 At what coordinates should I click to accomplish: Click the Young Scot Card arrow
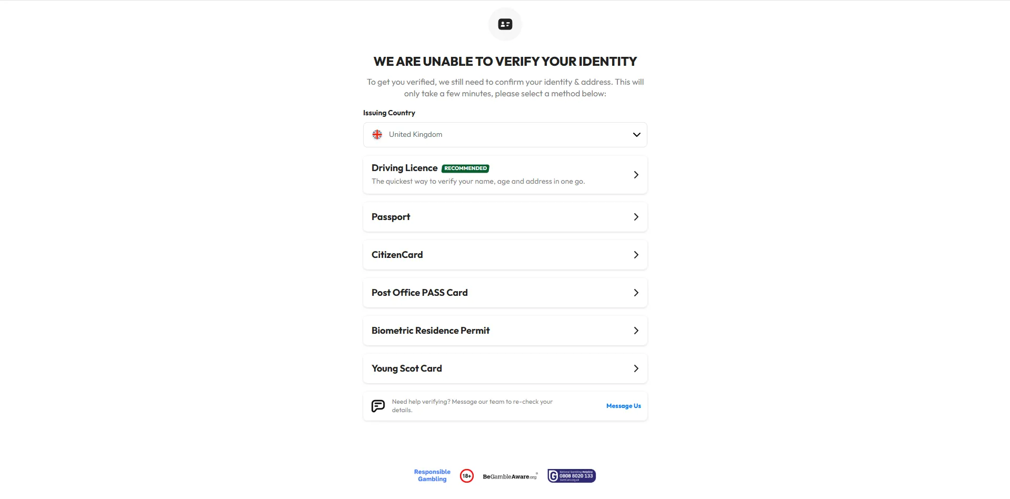pyautogui.click(x=636, y=368)
